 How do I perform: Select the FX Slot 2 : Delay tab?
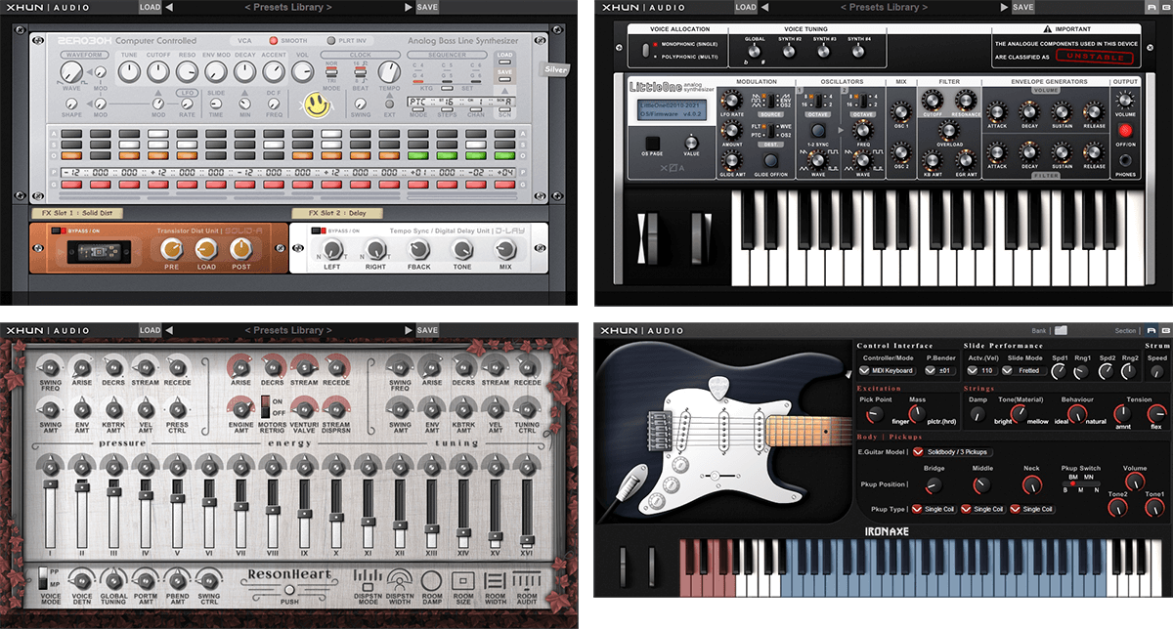coord(336,213)
